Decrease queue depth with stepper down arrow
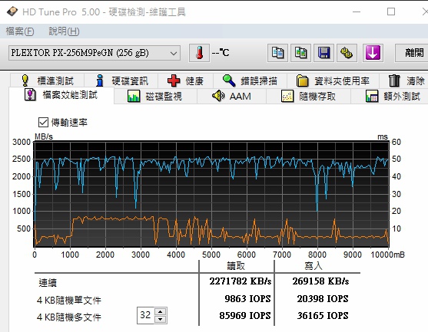Image resolution: width=428 pixels, height=332 pixels. [x=161, y=319]
